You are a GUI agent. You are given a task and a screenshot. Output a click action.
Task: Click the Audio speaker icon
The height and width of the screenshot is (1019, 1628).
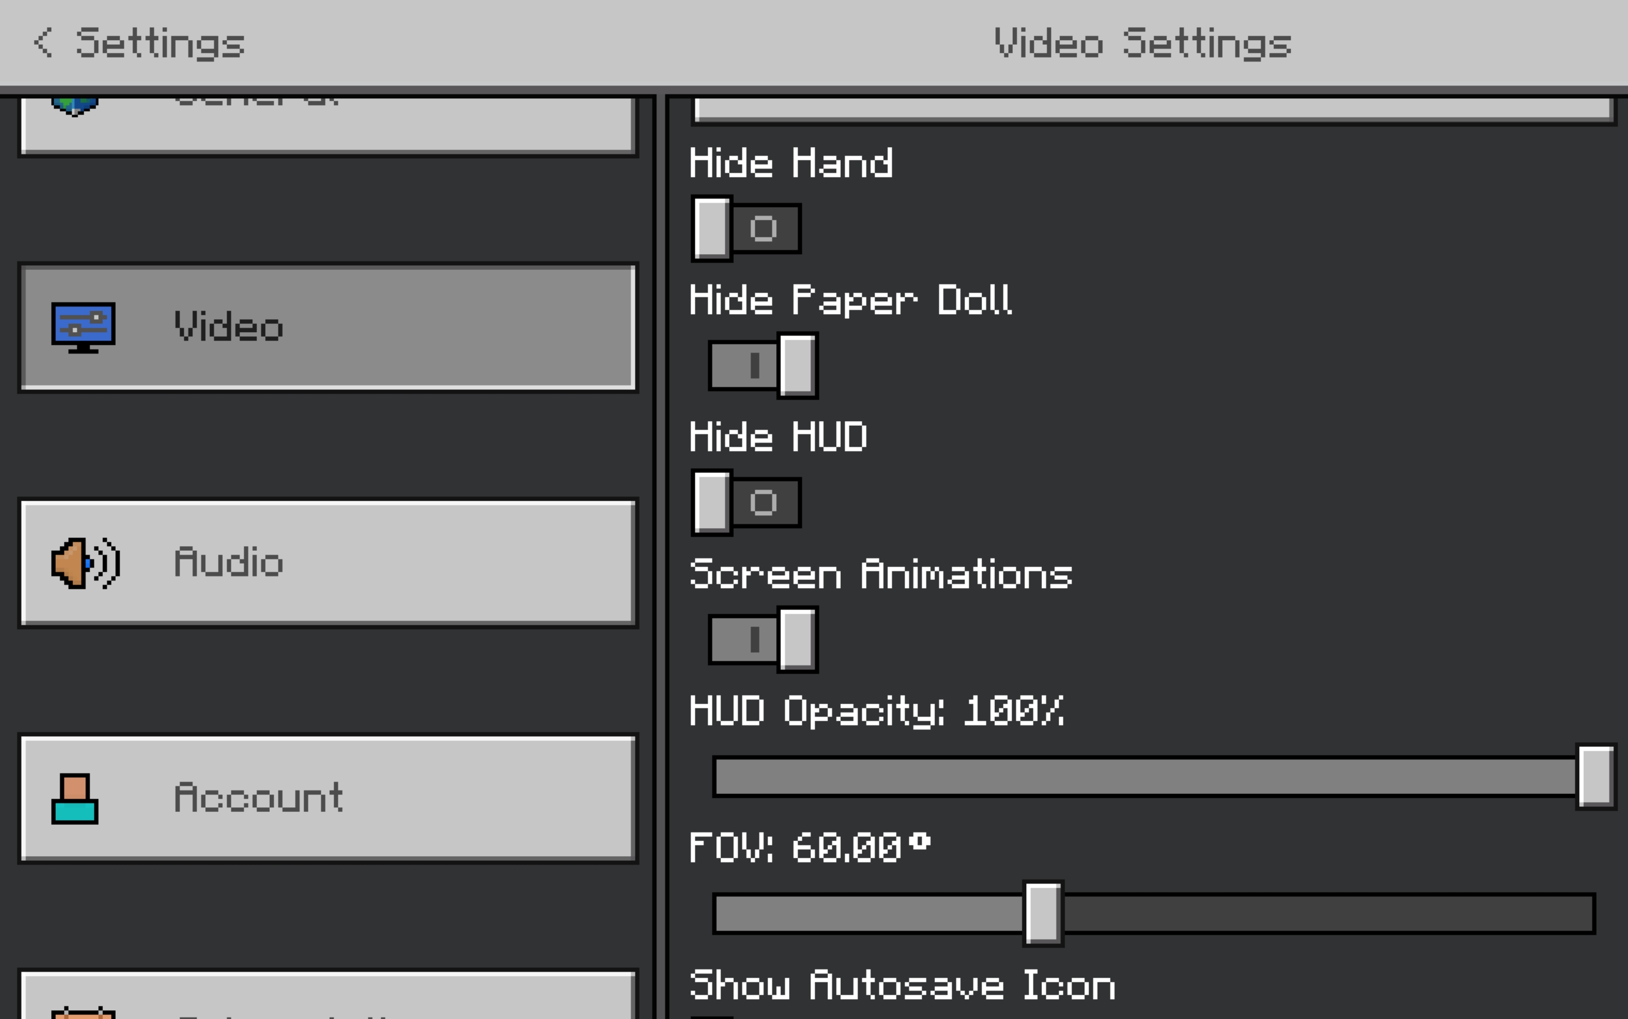pos(85,563)
